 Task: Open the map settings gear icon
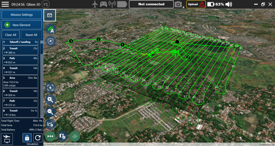[x=62, y=136]
